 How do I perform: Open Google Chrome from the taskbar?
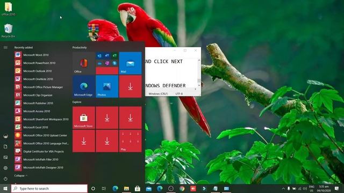pyautogui.click(x=182, y=188)
